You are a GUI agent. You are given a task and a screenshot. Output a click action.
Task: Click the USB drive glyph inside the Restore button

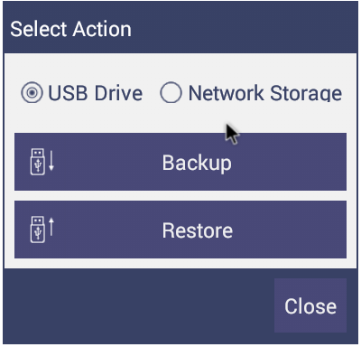(38, 230)
